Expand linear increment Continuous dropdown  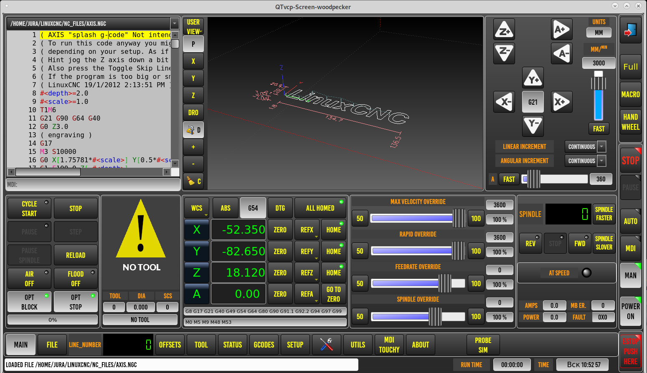pyautogui.click(x=601, y=146)
